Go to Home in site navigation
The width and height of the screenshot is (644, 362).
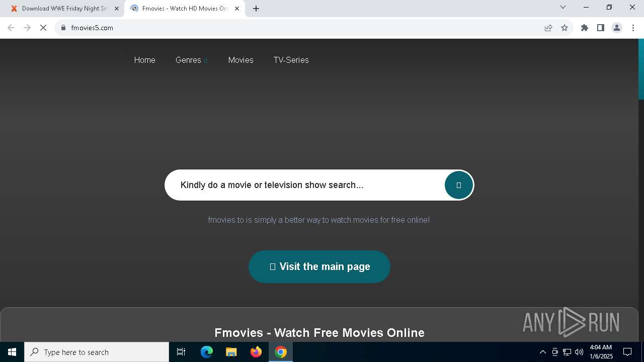point(144,60)
